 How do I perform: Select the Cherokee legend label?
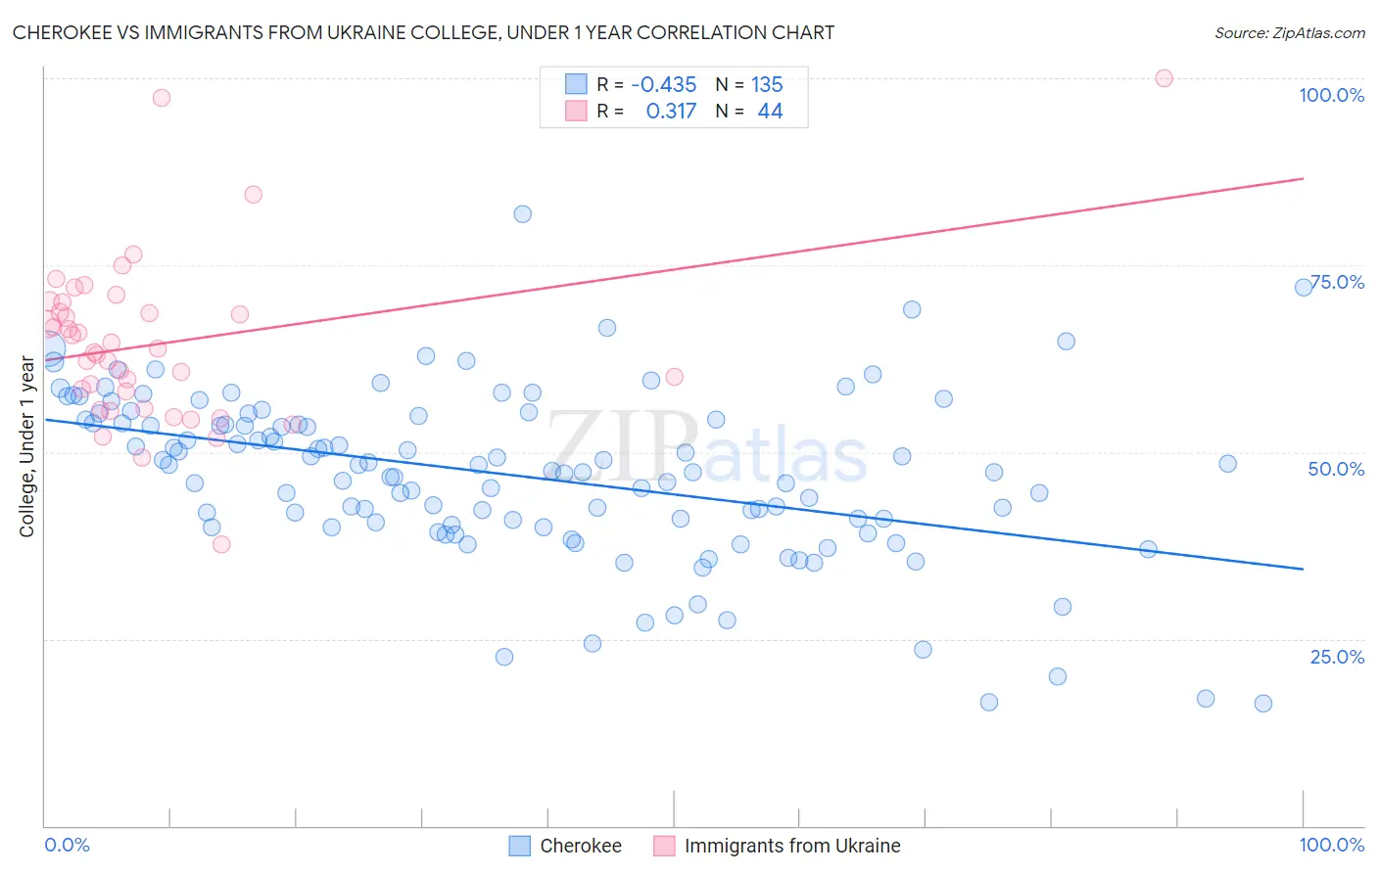click(x=581, y=846)
